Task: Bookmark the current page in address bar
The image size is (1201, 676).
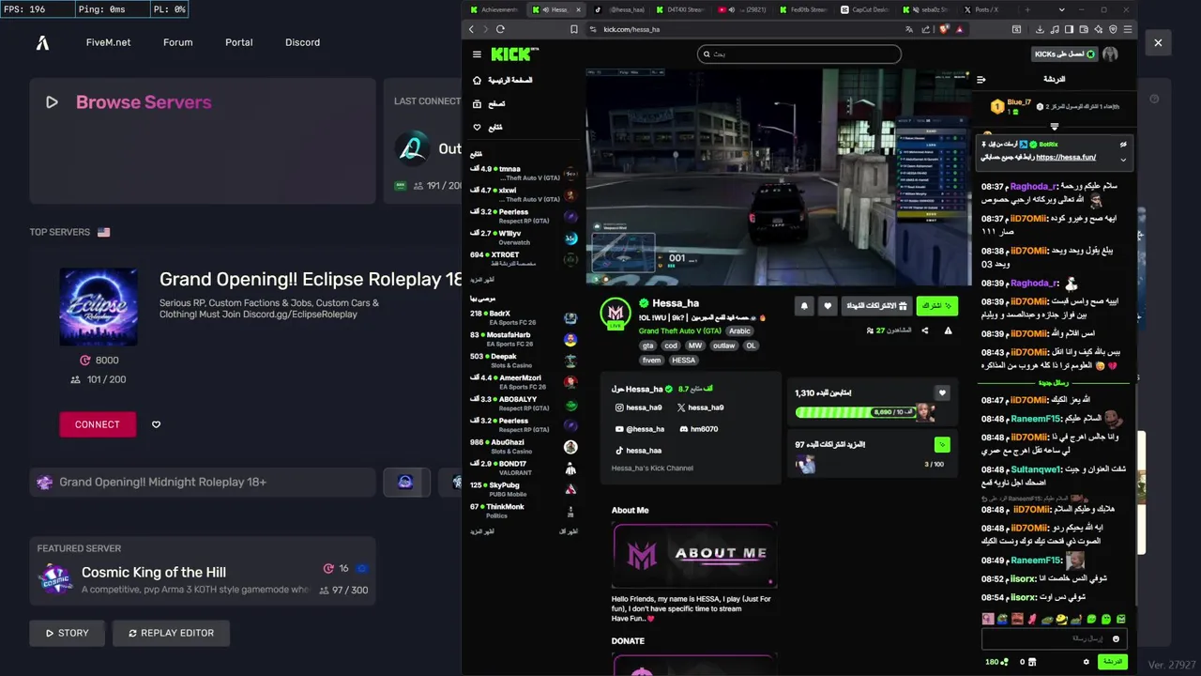Action: pos(574,29)
